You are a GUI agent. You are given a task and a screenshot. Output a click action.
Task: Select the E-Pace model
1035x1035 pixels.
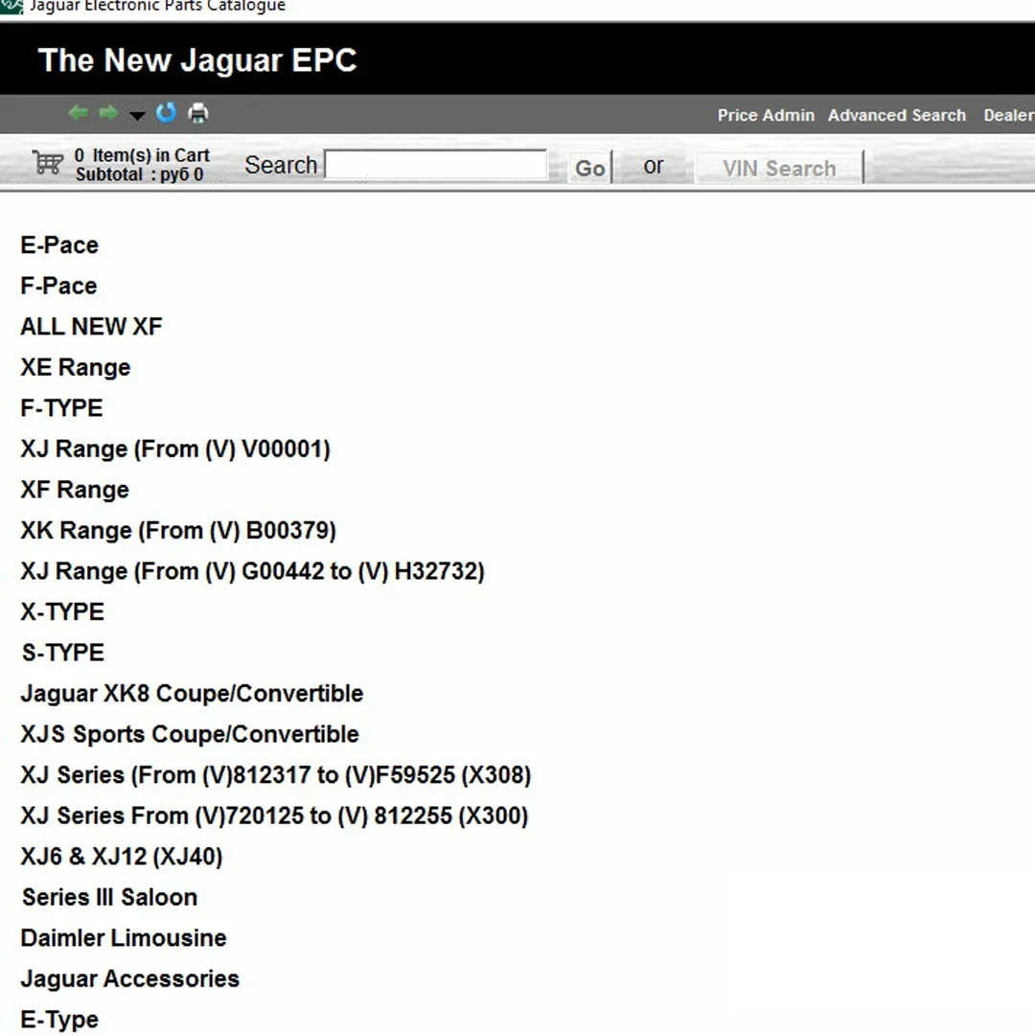(x=59, y=245)
